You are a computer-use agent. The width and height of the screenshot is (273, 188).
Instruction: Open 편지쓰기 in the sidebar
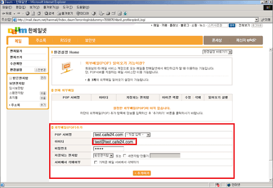point(16,57)
